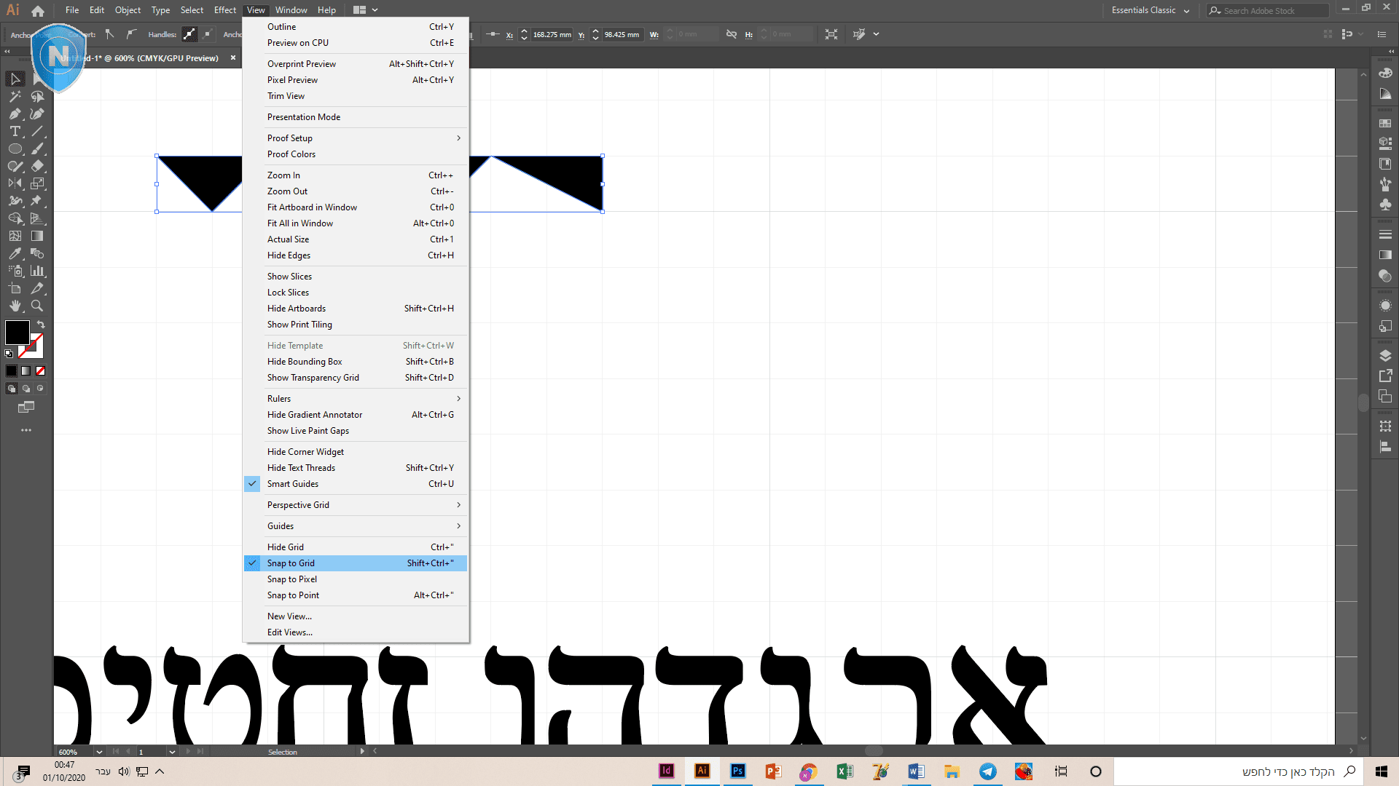Open the Window menu

(291, 10)
